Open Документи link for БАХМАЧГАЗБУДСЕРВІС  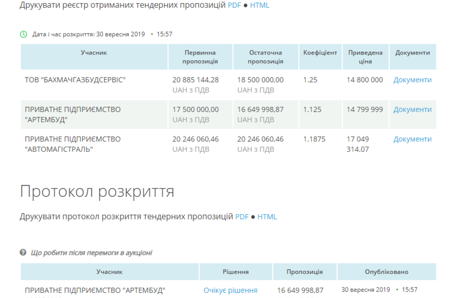tap(412, 80)
